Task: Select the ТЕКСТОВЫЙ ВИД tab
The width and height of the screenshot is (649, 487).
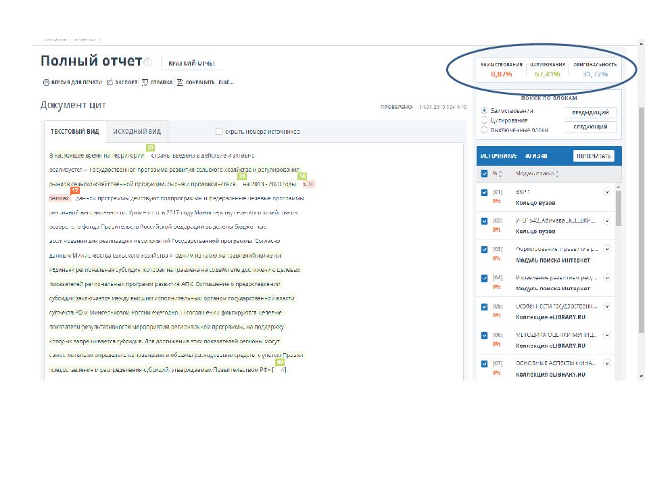Action: click(75, 132)
